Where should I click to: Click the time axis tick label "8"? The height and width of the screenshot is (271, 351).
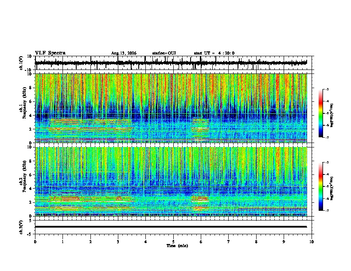tap(256, 242)
